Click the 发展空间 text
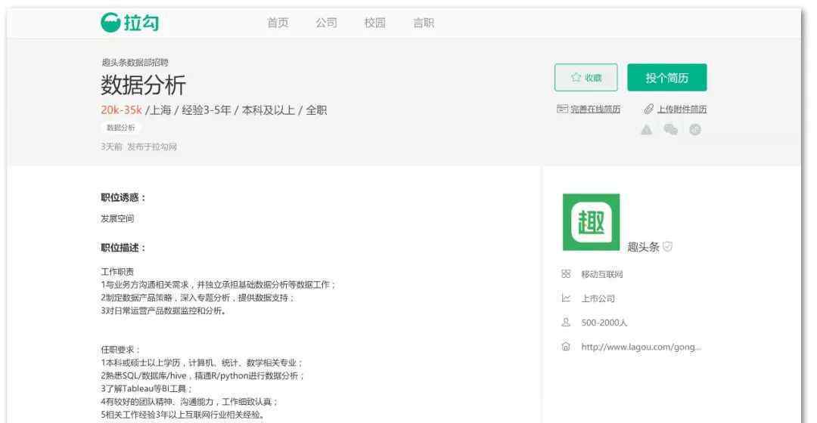This screenshot has width=817, height=423. (x=117, y=218)
